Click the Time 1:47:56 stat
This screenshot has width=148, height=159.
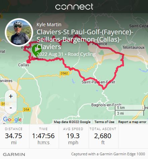[x=43, y=136]
